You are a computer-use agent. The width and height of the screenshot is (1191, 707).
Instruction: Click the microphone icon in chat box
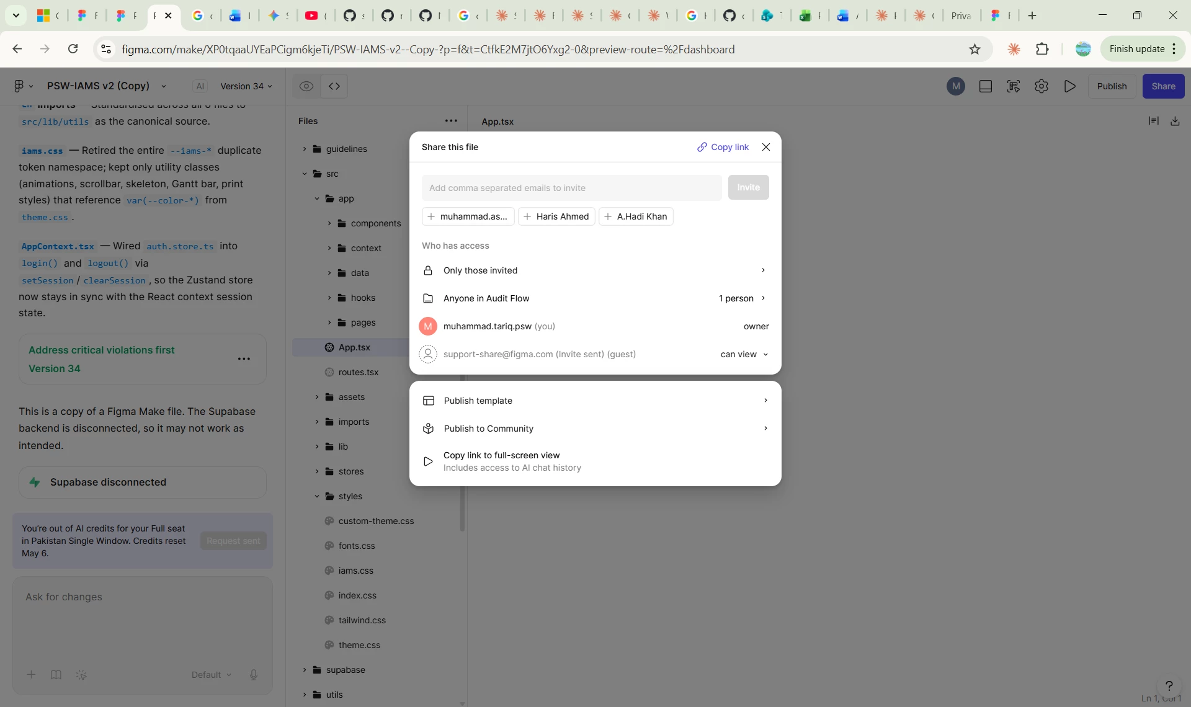253,675
